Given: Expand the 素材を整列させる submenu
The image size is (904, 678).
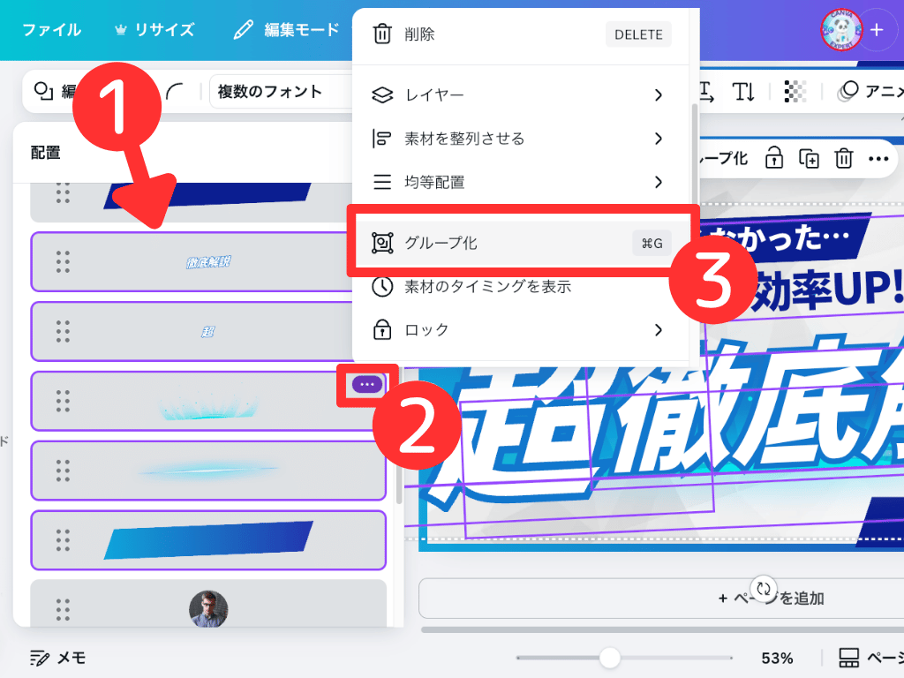Looking at the screenshot, I should tap(521, 139).
